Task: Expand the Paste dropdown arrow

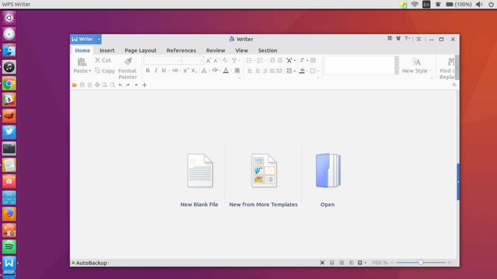Action: click(90, 71)
